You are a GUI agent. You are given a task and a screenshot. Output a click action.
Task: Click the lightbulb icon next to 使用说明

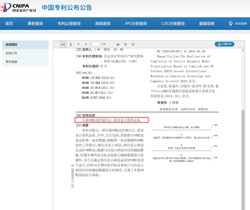pos(230,23)
